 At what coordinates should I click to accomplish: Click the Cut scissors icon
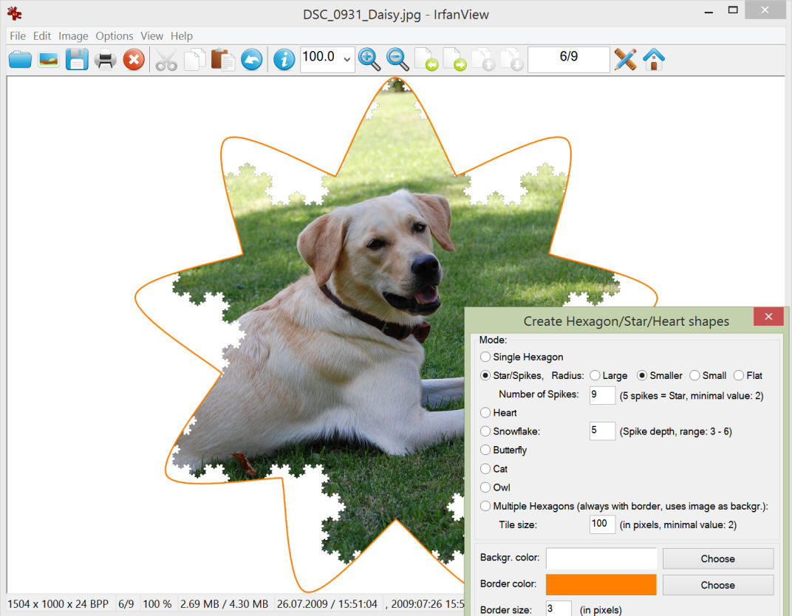click(166, 59)
